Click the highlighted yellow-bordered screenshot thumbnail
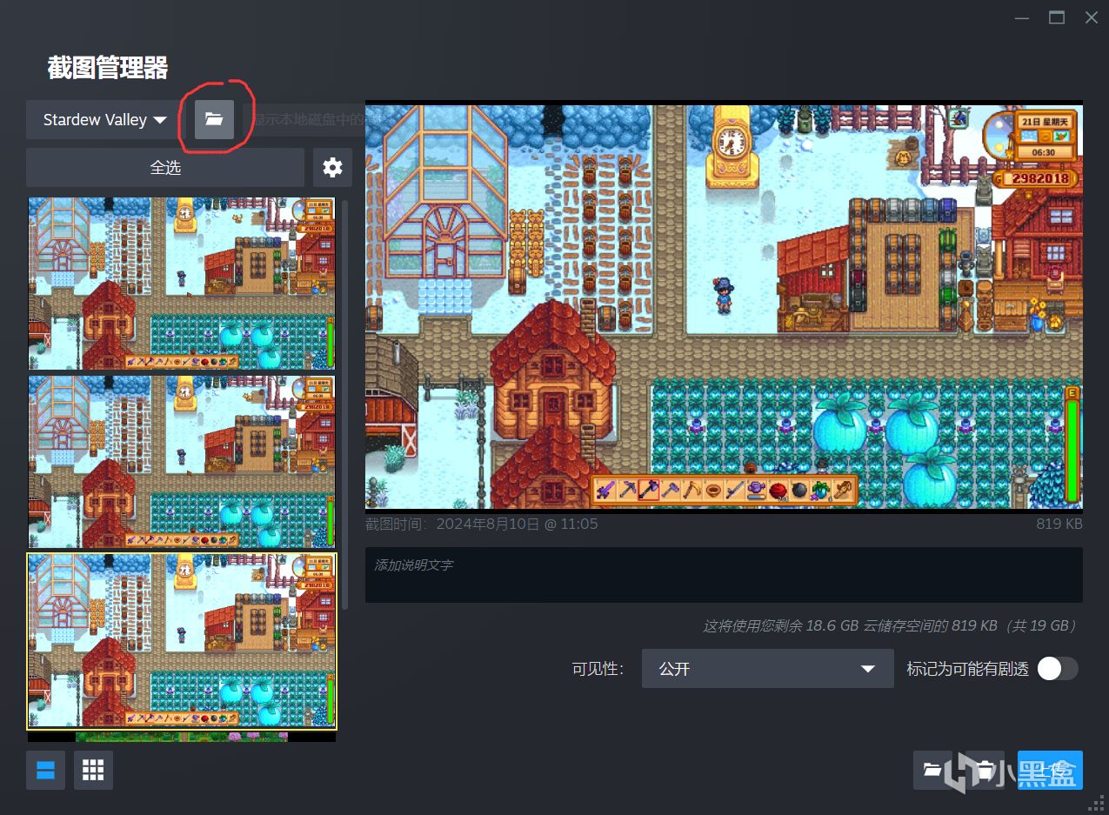The width and height of the screenshot is (1109, 815). coord(182,641)
